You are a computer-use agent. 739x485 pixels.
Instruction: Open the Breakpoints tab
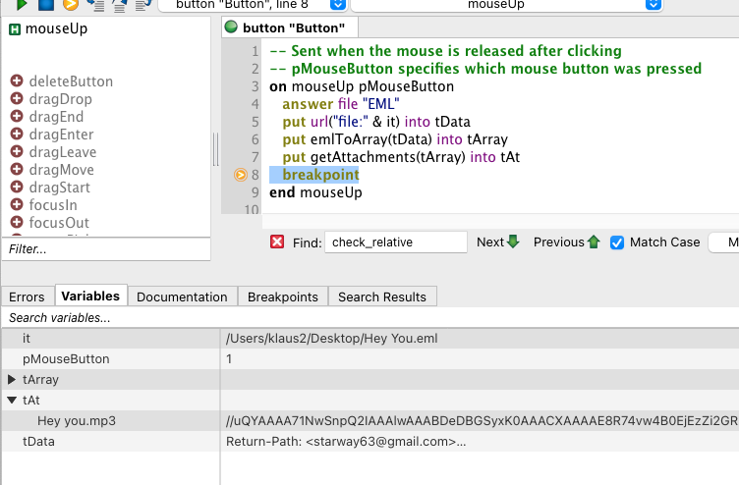[x=282, y=296]
